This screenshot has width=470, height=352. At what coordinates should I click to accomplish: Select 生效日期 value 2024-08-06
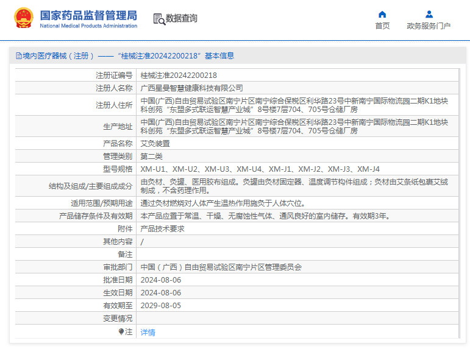coord(161,293)
